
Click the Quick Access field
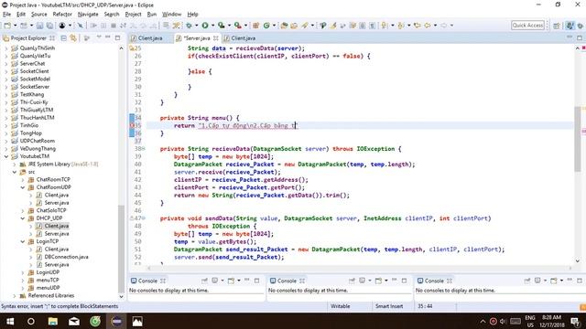(x=527, y=26)
